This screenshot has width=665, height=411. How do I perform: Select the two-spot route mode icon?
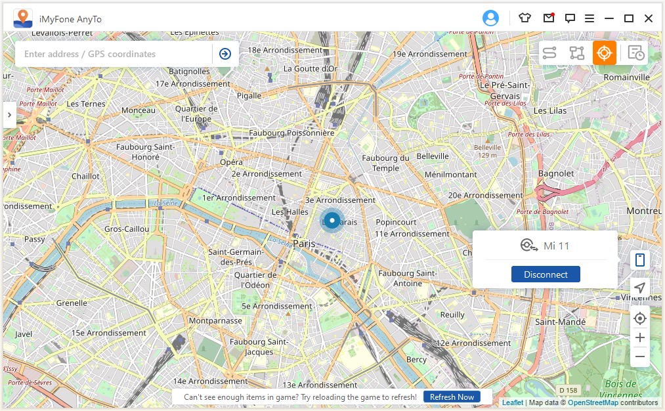[x=549, y=53]
